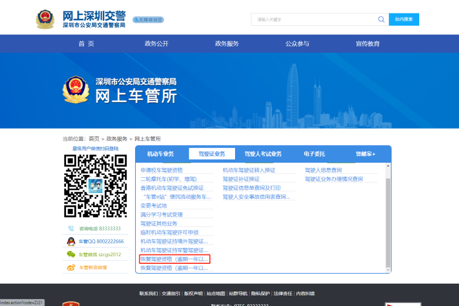Image resolution: width=459 pixels, height=306 pixels.
Task: Open the highlighted 恢复驾驶资格 link
Action: pos(174,259)
